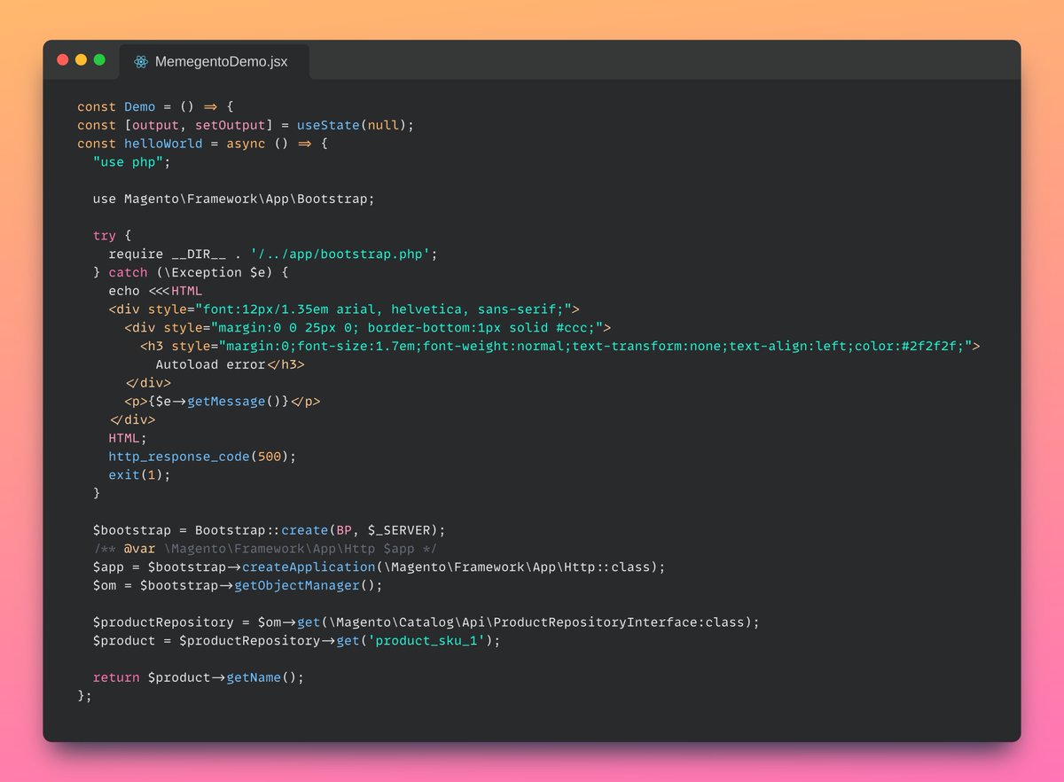Click the line "use Magento\Framework\App\Bootstrap;"

234,199
